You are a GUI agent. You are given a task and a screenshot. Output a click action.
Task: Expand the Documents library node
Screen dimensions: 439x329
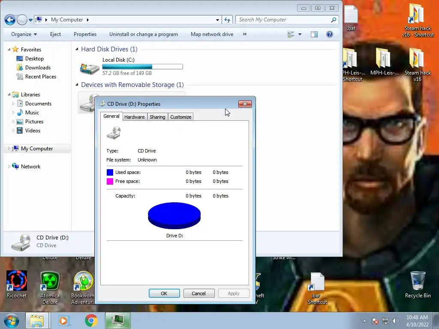13,104
